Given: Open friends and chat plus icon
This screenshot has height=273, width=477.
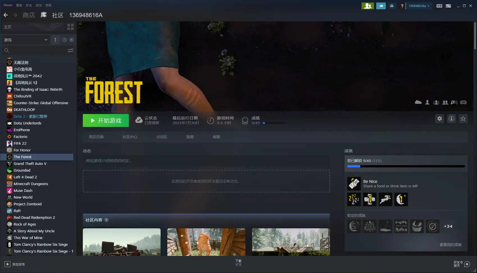Looking at the screenshot, I should tap(467, 264).
